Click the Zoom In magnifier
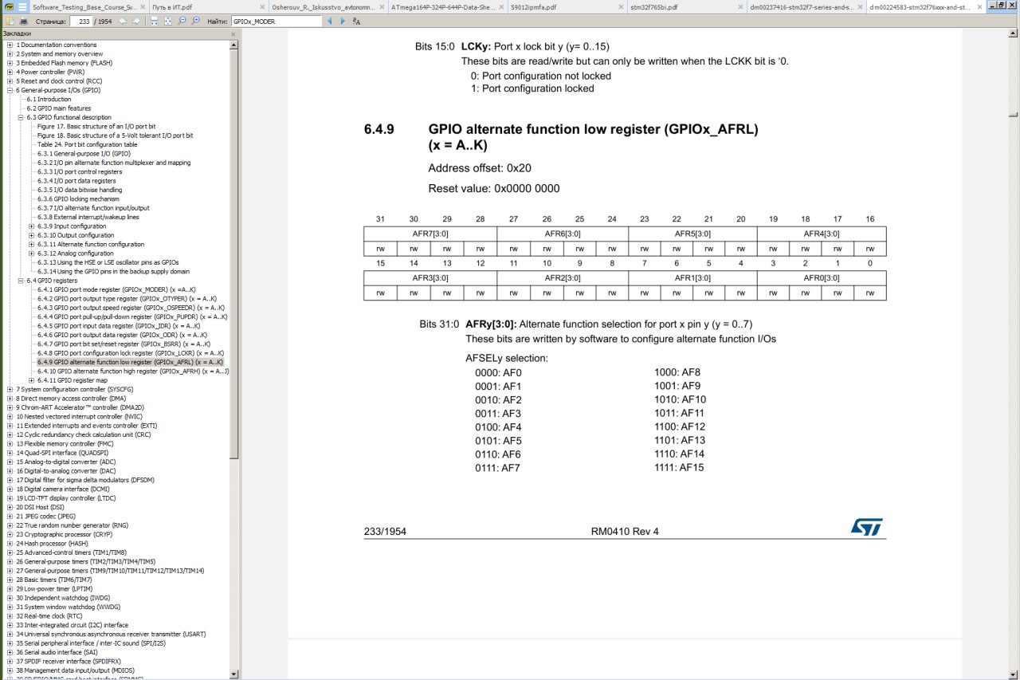This screenshot has height=680, width=1020. point(195,21)
